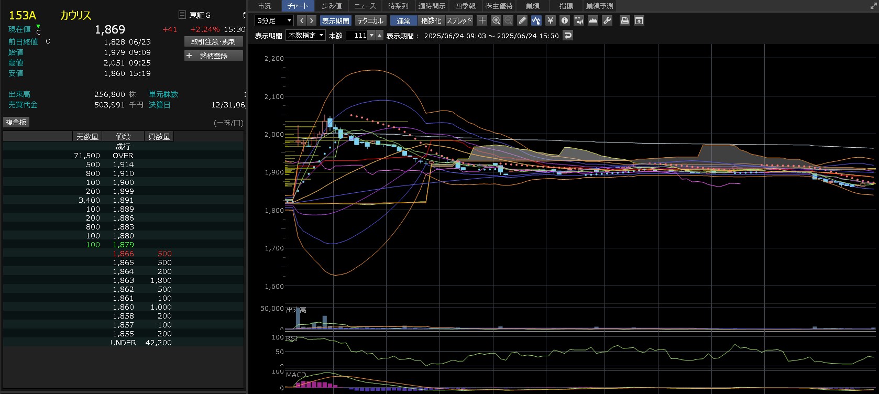Click the 成行 row in order board
The width and height of the screenshot is (879, 394).
point(124,147)
